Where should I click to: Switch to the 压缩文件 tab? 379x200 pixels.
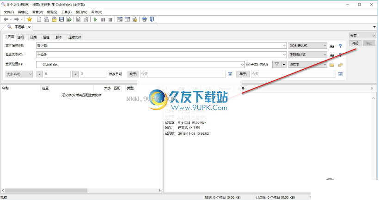coord(75,37)
